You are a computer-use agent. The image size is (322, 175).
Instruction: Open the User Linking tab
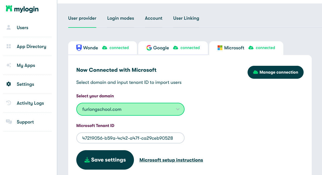[x=186, y=18]
